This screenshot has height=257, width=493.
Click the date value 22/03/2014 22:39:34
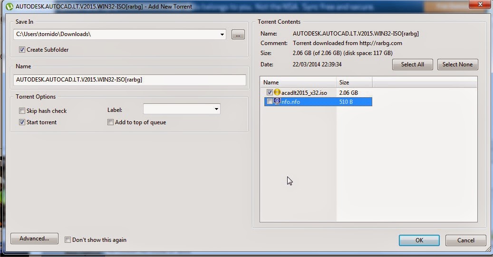[x=317, y=64]
